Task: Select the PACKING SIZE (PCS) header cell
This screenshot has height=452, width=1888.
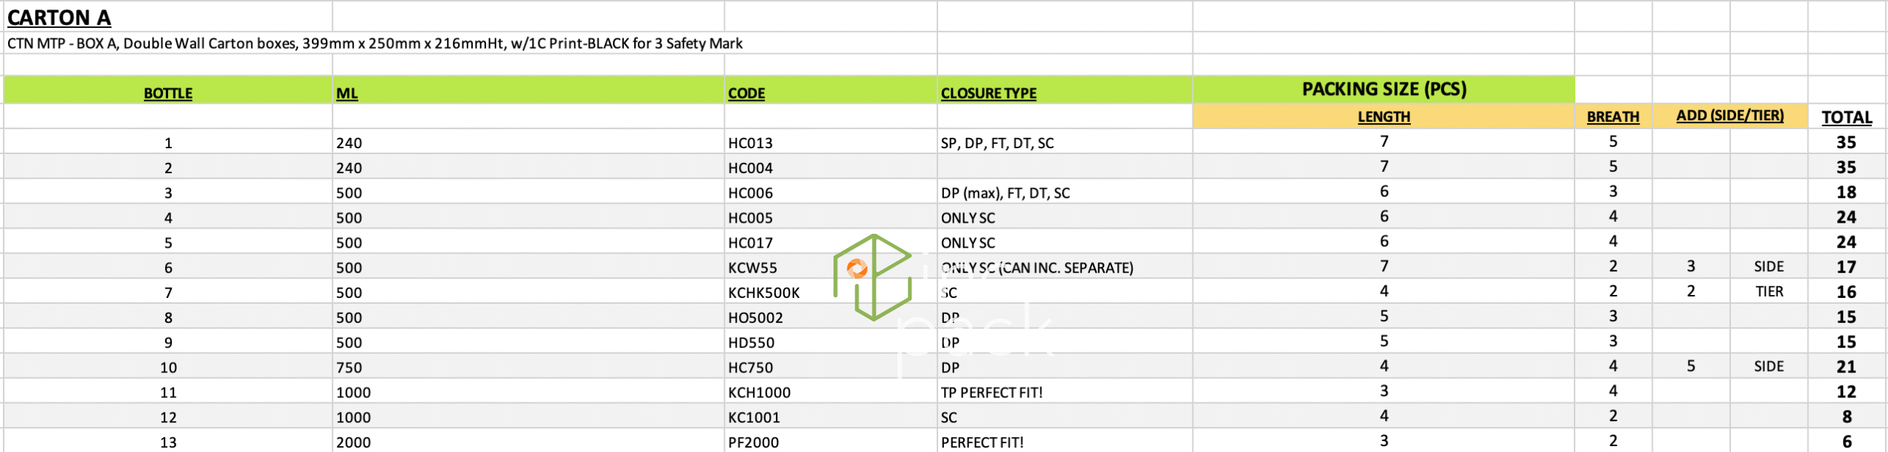Action: click(1384, 89)
